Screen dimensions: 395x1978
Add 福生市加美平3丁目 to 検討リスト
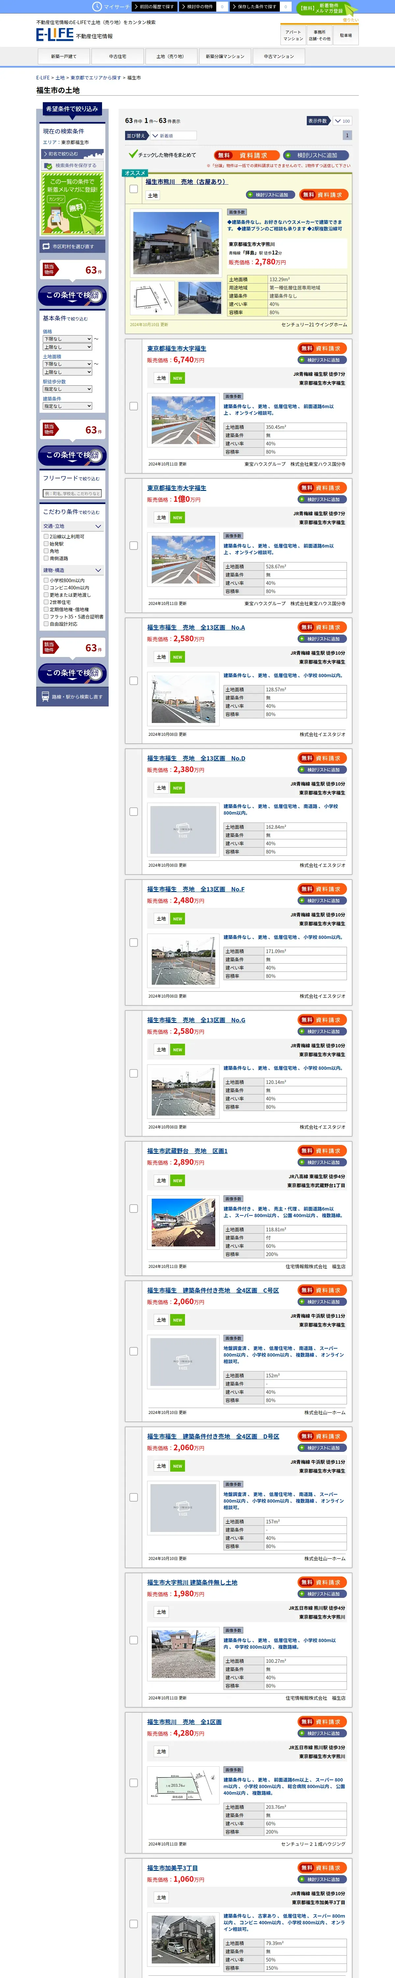tap(322, 1879)
